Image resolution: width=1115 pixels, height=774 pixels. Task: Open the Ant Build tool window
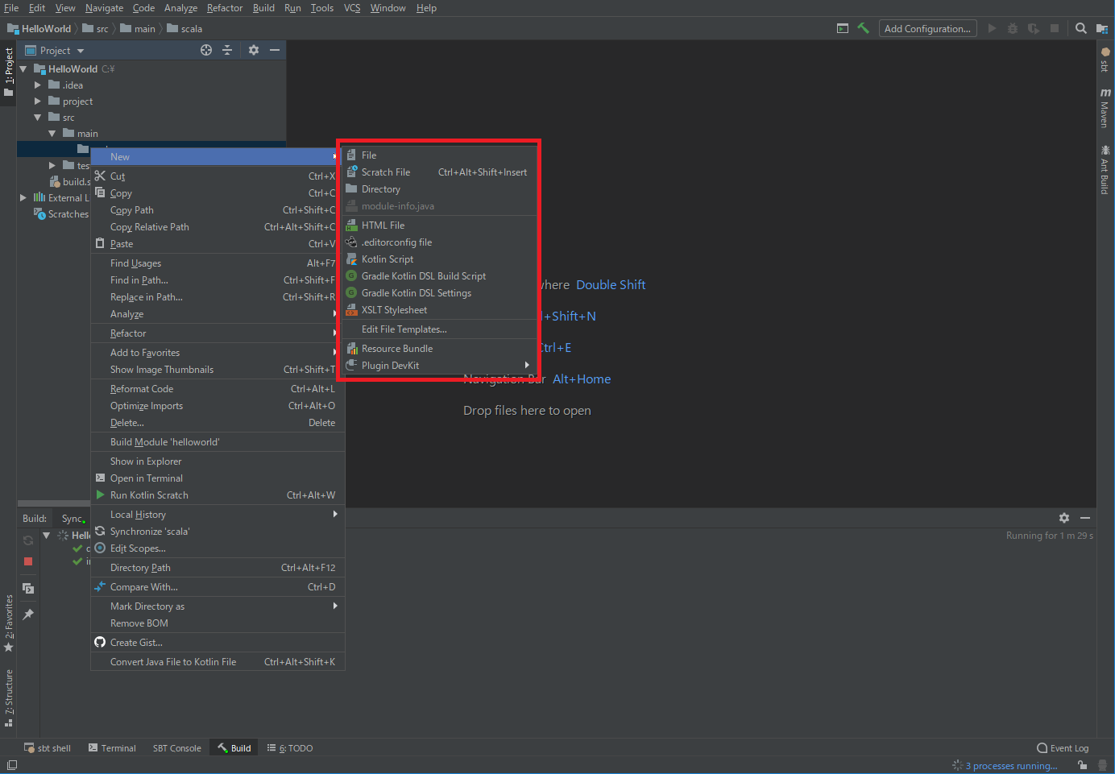tap(1105, 170)
